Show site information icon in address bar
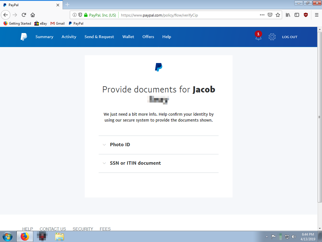 point(75,15)
